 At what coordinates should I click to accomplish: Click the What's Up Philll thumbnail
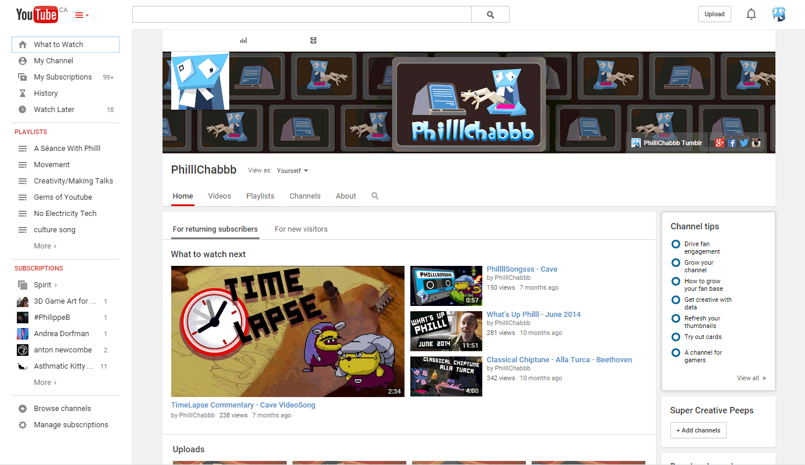click(x=446, y=331)
